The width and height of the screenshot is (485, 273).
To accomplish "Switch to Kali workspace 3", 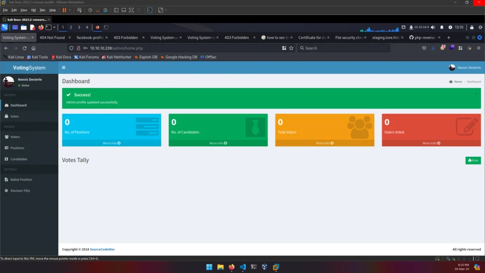I will point(79,27).
